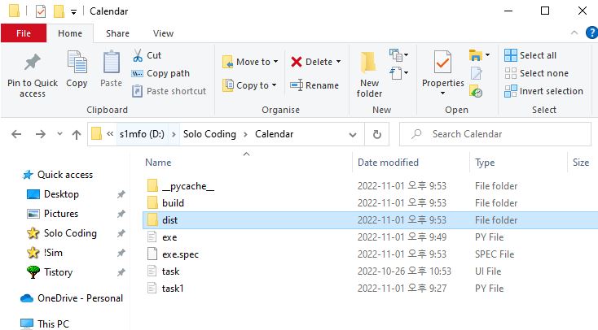
Task: Click Select none
Action: point(536,73)
